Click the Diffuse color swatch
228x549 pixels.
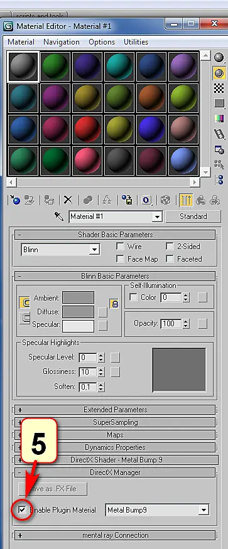click(x=78, y=311)
